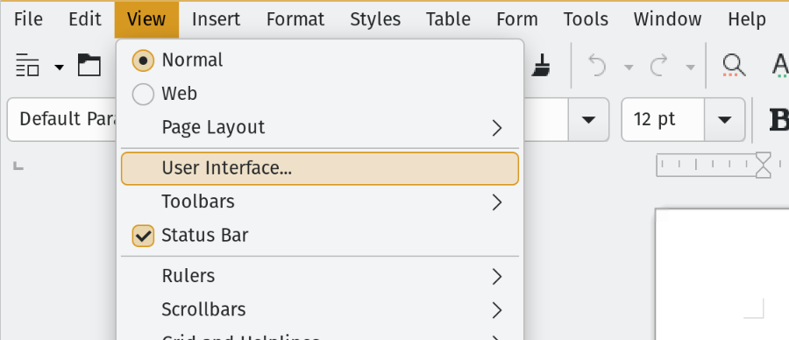The width and height of the screenshot is (789, 340).
Task: Expand the Rulers submenu
Action: click(x=319, y=276)
